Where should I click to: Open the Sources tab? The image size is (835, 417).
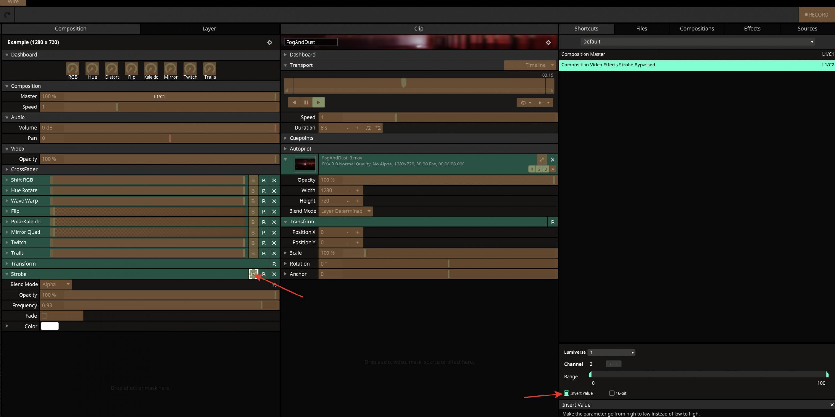pos(807,29)
